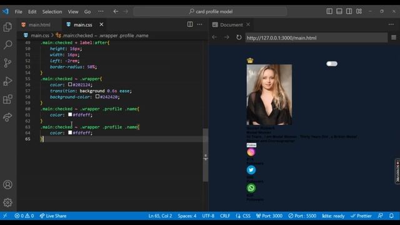Click the Twitter icon in preview
Screen dimensions: 400x225
coord(251,170)
